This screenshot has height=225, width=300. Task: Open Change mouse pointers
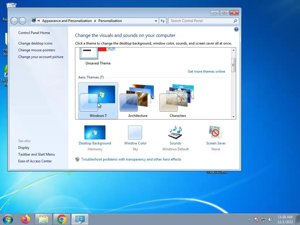click(x=37, y=50)
